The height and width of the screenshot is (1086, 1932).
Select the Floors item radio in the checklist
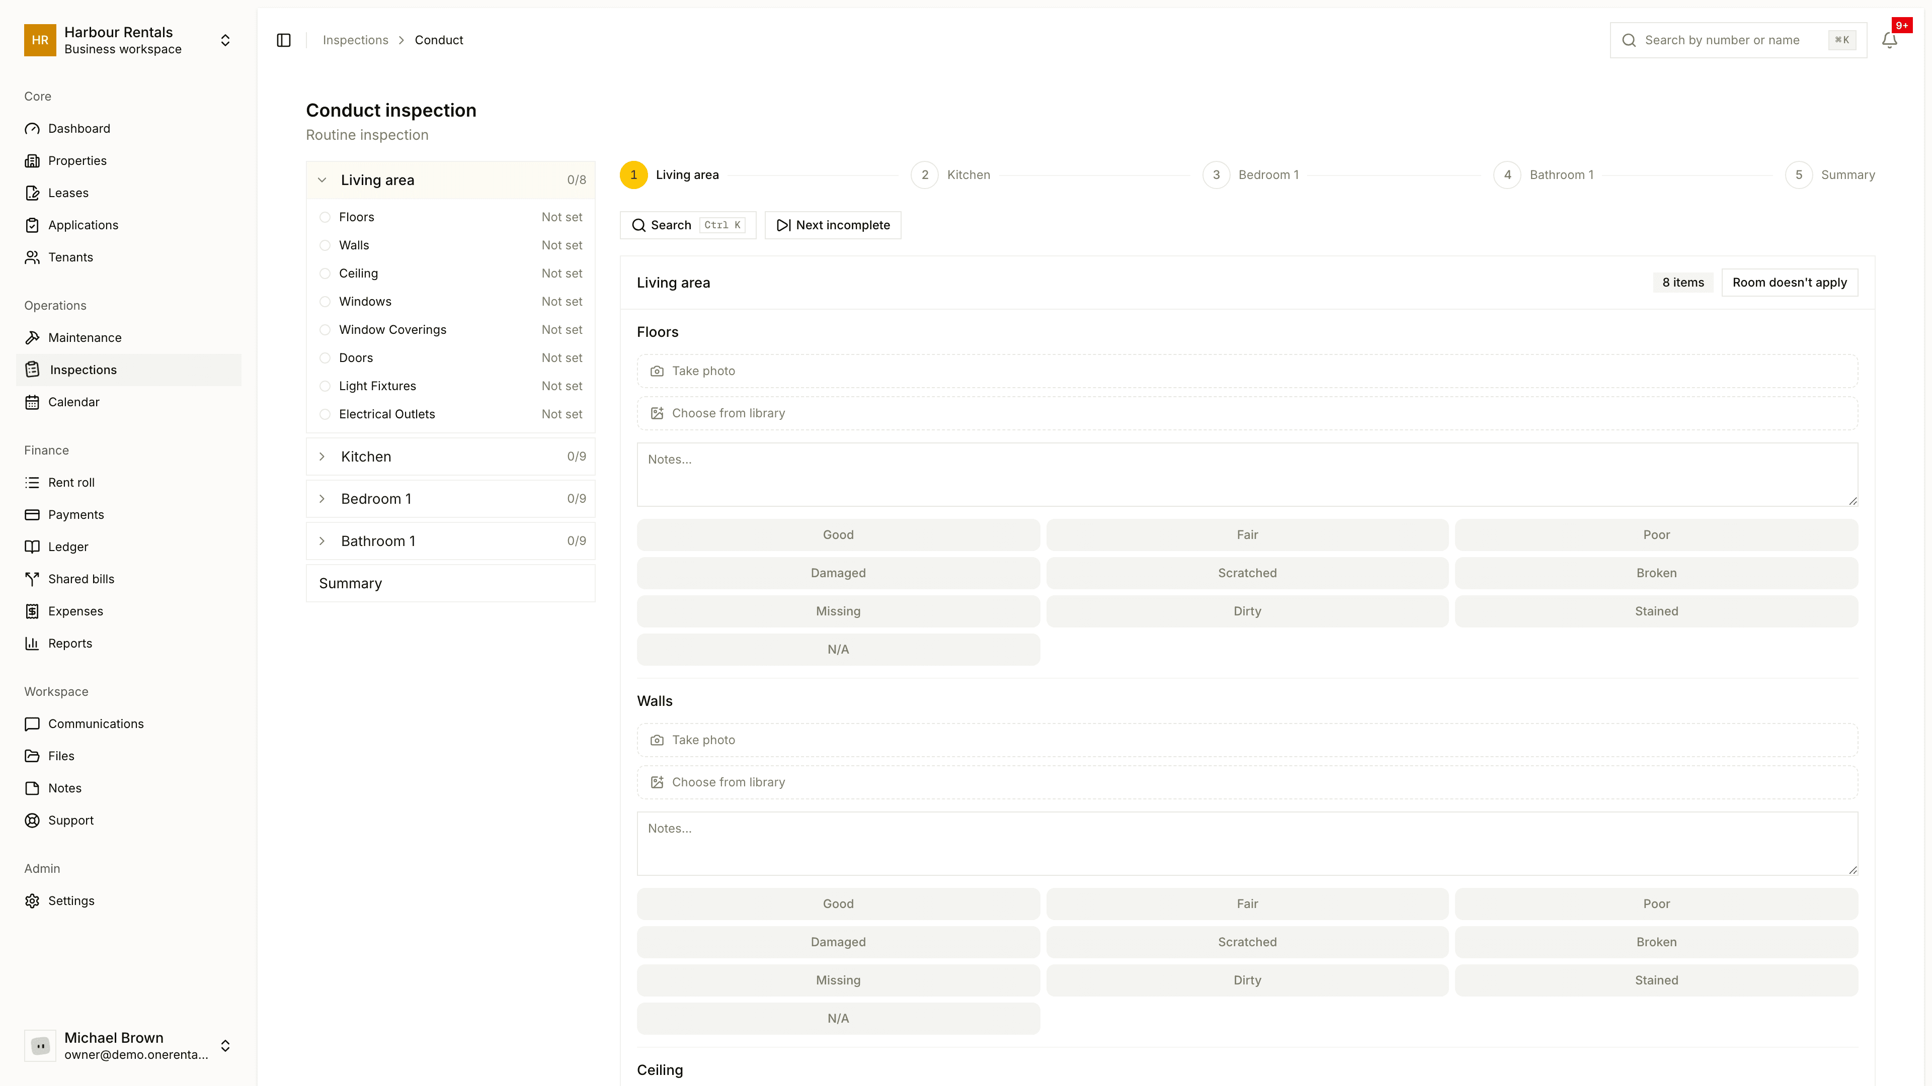pos(325,217)
